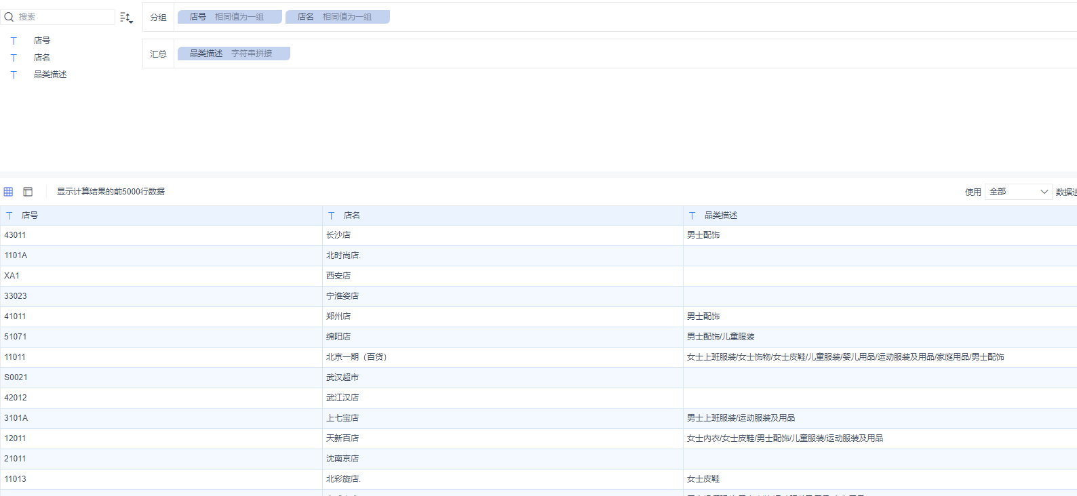This screenshot has width=1077, height=496.
Task: Click 显示计算结果的前5000行数据 label
Action: 111,192
